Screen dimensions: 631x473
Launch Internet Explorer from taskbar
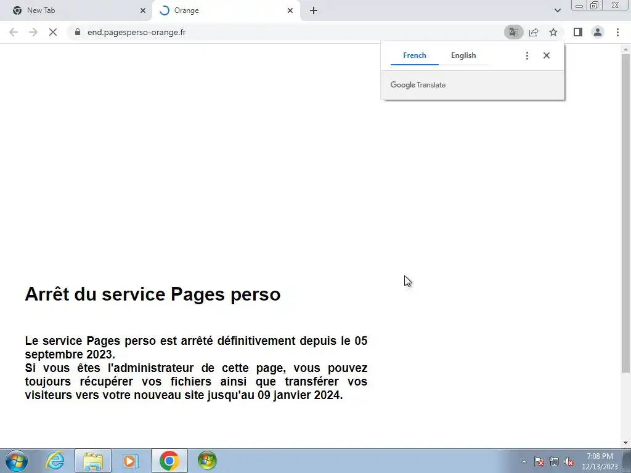click(x=55, y=461)
